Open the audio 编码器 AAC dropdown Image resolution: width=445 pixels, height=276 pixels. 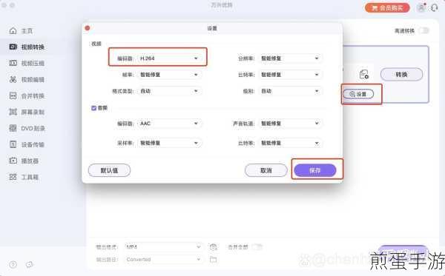tap(169, 124)
